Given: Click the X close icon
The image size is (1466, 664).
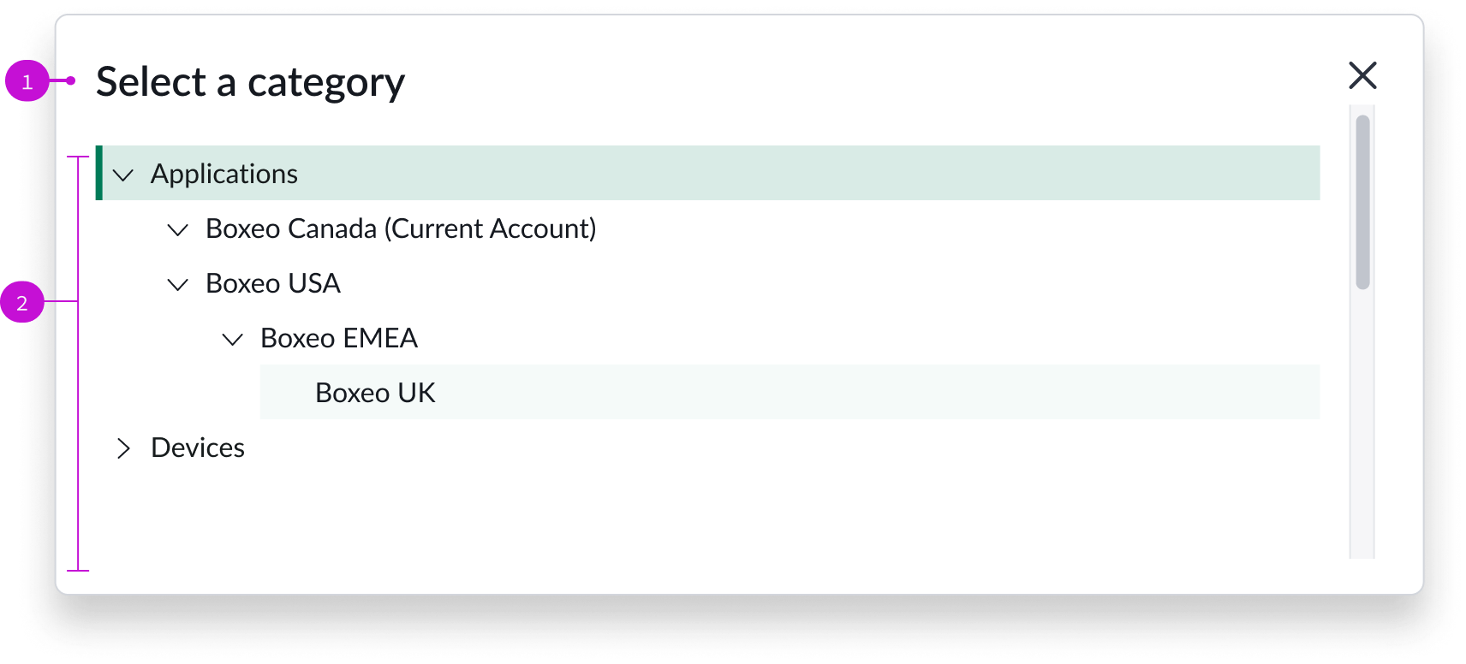Looking at the screenshot, I should [x=1362, y=75].
